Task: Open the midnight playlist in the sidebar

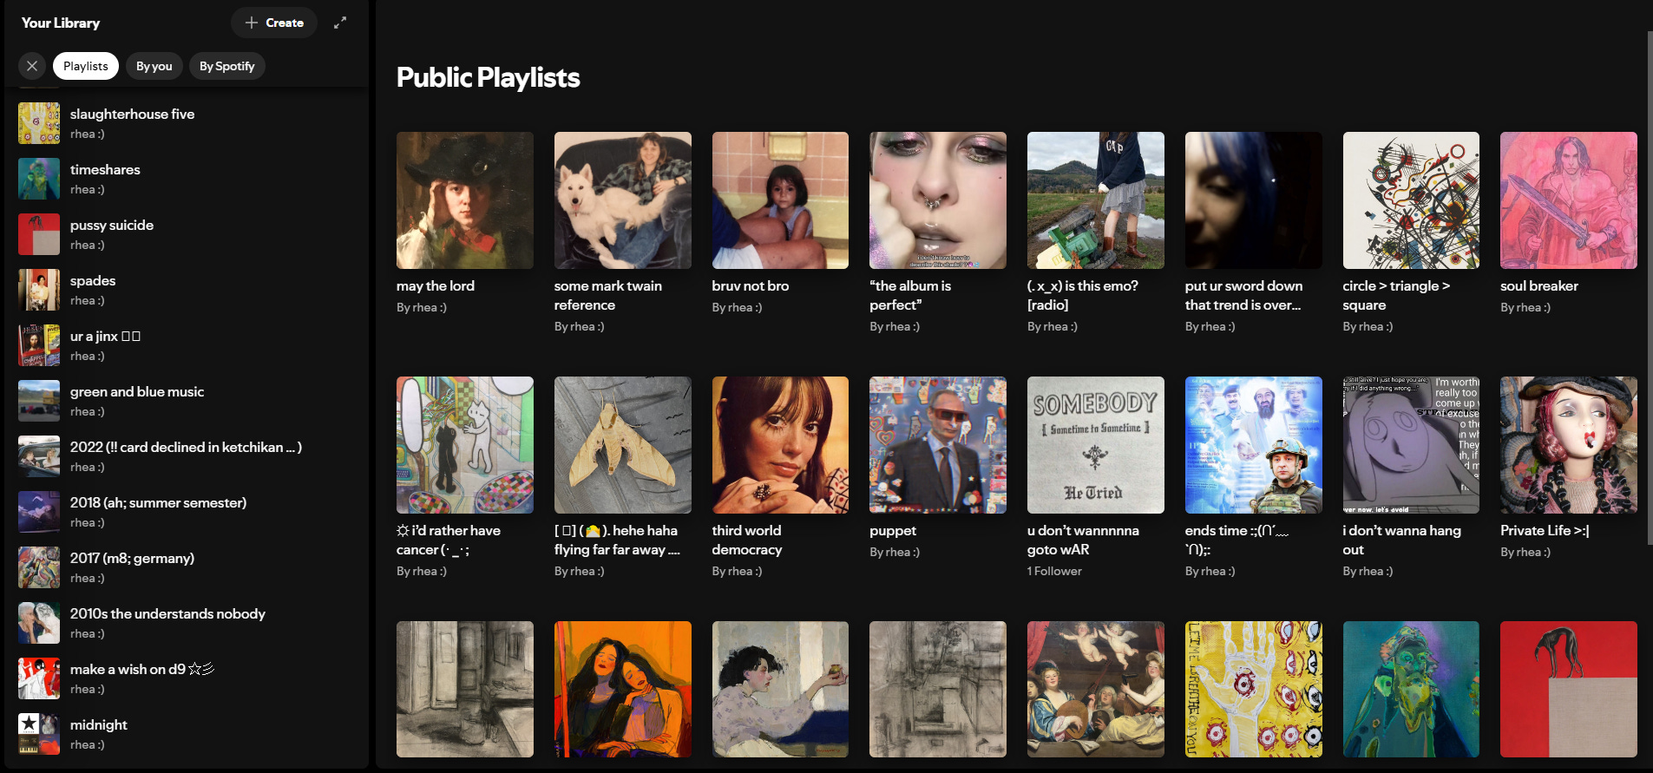Action: (187, 734)
